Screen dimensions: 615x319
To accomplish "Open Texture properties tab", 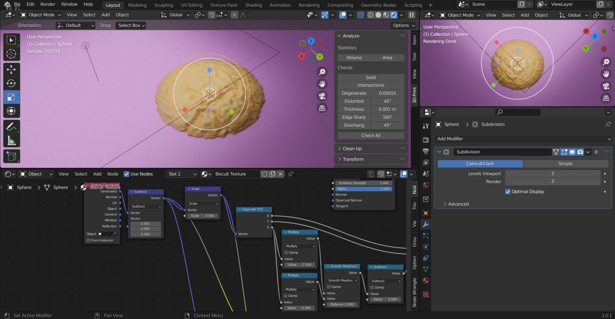I will (426, 294).
